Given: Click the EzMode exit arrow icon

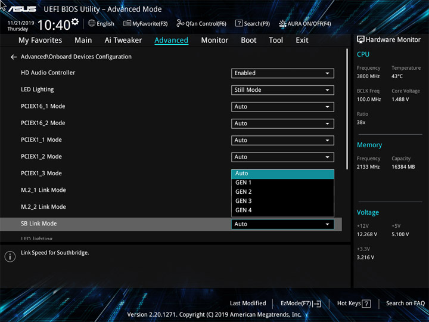Looking at the screenshot, I should (317, 304).
